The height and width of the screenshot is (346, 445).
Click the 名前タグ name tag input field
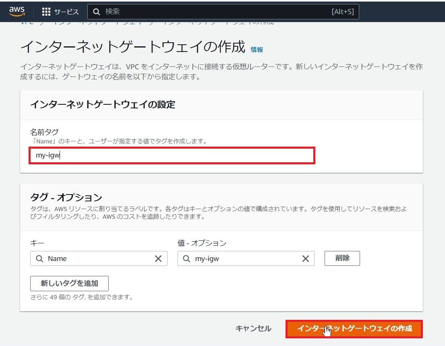point(172,155)
